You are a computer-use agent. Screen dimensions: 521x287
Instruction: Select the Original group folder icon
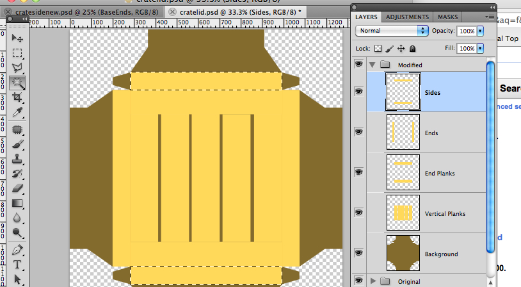point(385,281)
